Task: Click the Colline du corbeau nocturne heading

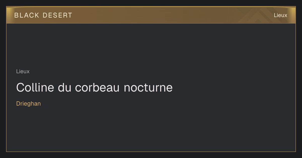Action: point(94,88)
